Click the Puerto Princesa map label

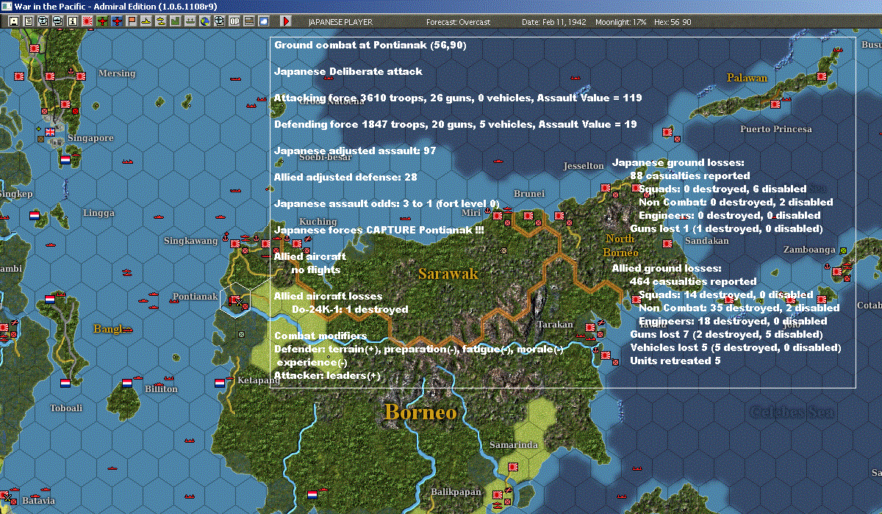click(776, 129)
